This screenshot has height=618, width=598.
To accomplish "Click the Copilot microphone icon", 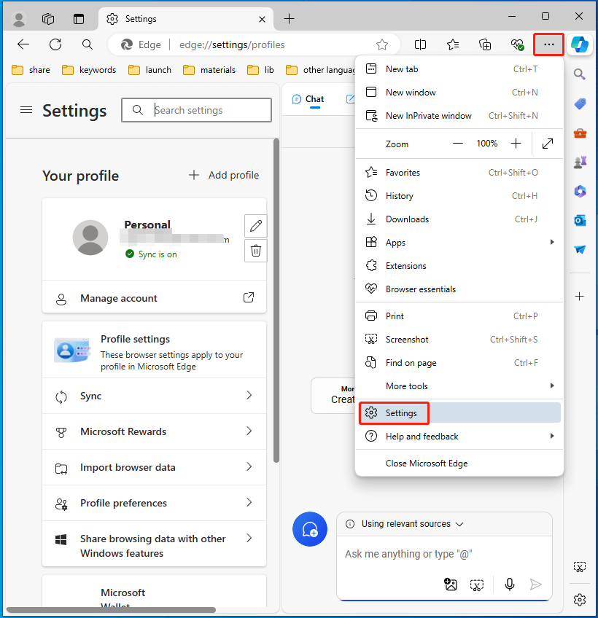I will 509,584.
